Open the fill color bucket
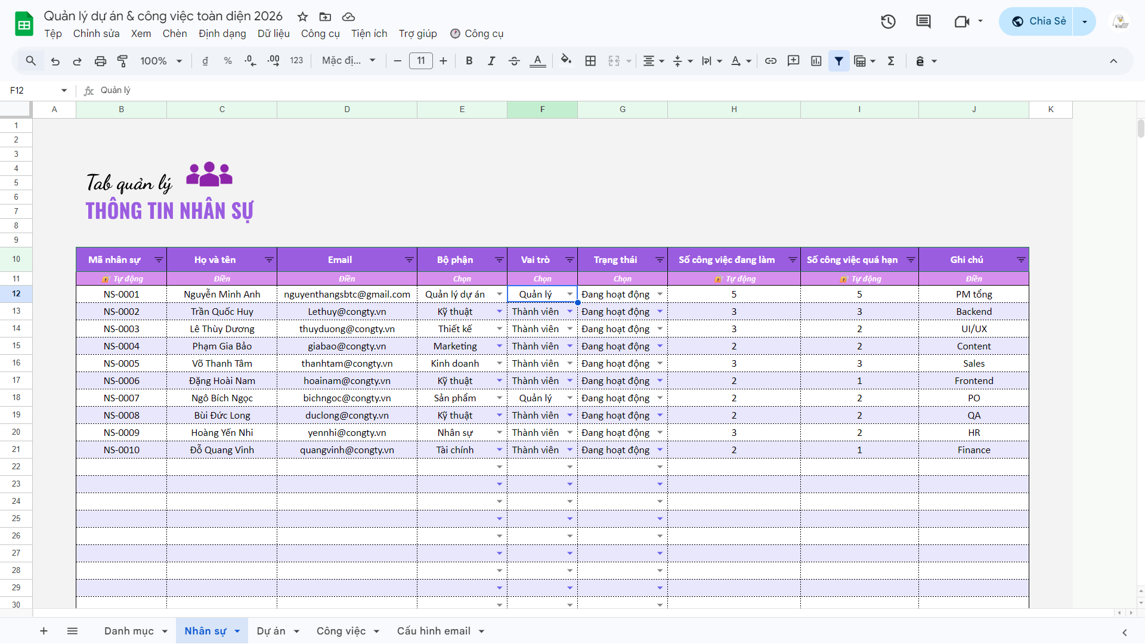1145x644 pixels. pyautogui.click(x=566, y=61)
